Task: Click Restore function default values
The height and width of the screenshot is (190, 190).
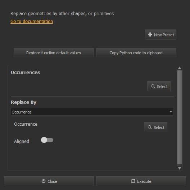Action: (x=54, y=53)
